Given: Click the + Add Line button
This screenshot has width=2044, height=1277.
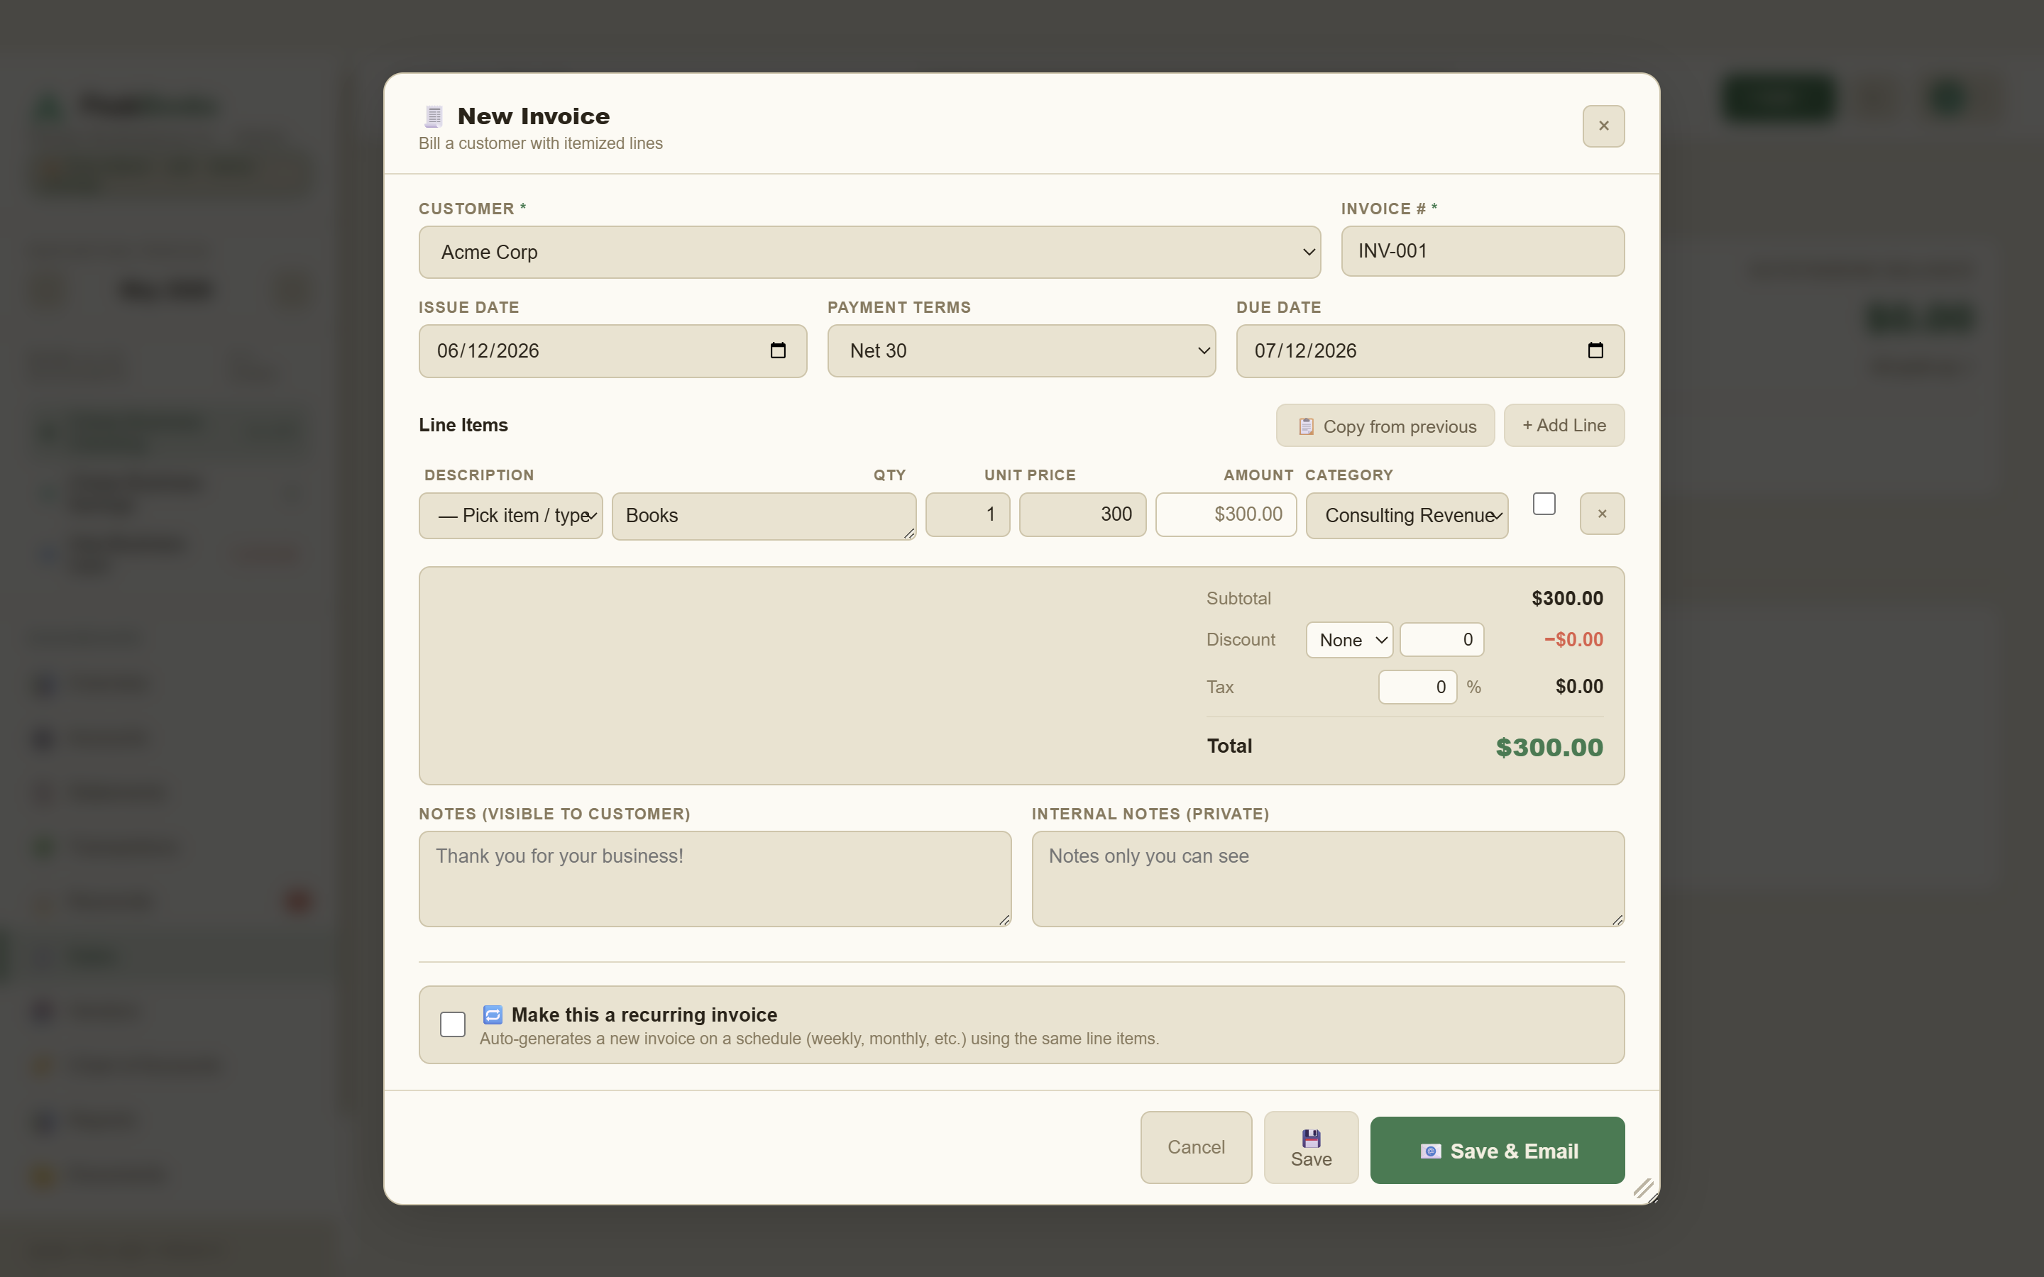Looking at the screenshot, I should pyautogui.click(x=1564, y=426).
